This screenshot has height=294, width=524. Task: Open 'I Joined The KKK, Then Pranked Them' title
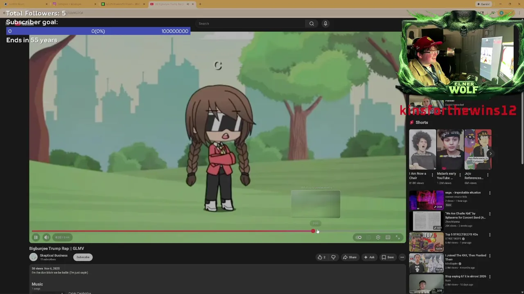pos(465,257)
